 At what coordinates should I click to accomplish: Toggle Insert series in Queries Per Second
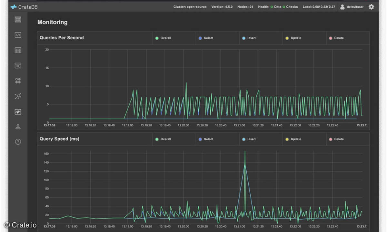click(x=249, y=38)
